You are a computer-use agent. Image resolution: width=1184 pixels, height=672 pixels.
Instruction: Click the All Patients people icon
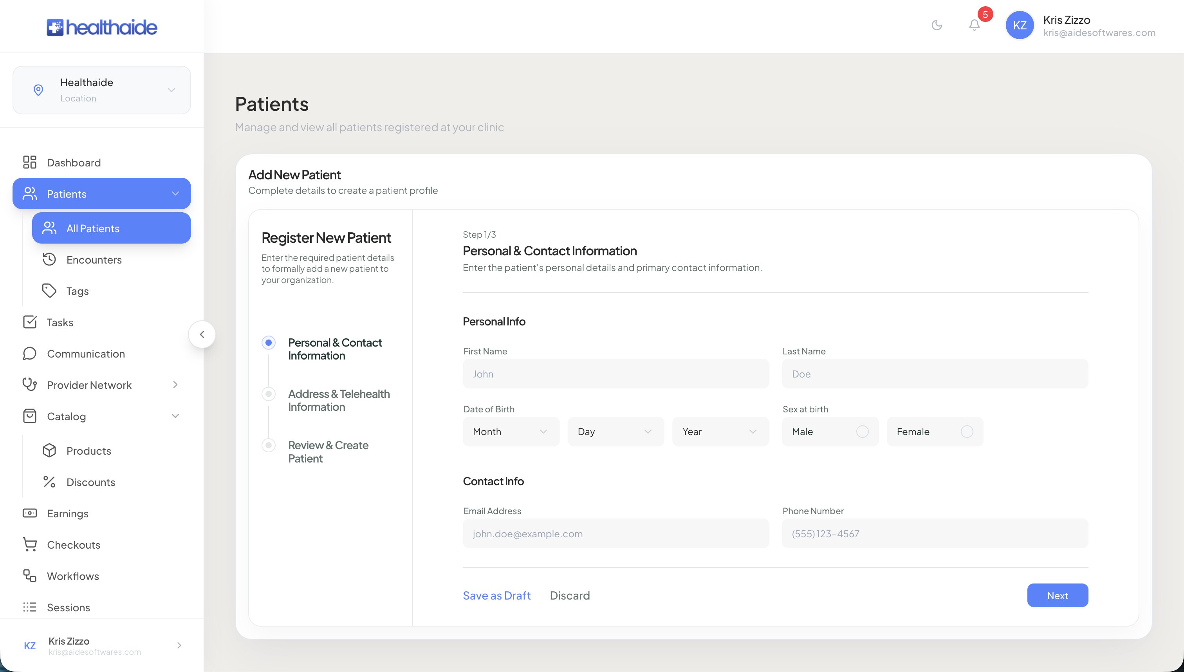coord(49,228)
